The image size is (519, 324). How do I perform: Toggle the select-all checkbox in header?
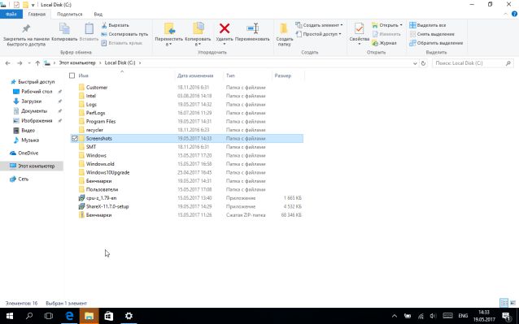point(72,76)
